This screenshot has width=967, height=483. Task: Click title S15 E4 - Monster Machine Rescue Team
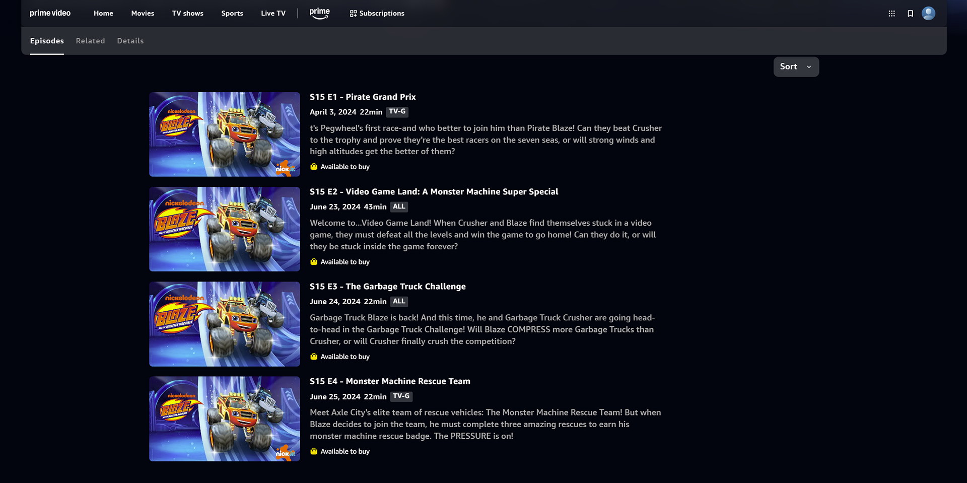tap(390, 381)
